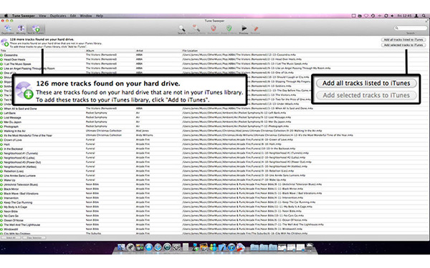Switch to the Missing tracks view
This screenshot has width=430, height=268.
(21, 29)
